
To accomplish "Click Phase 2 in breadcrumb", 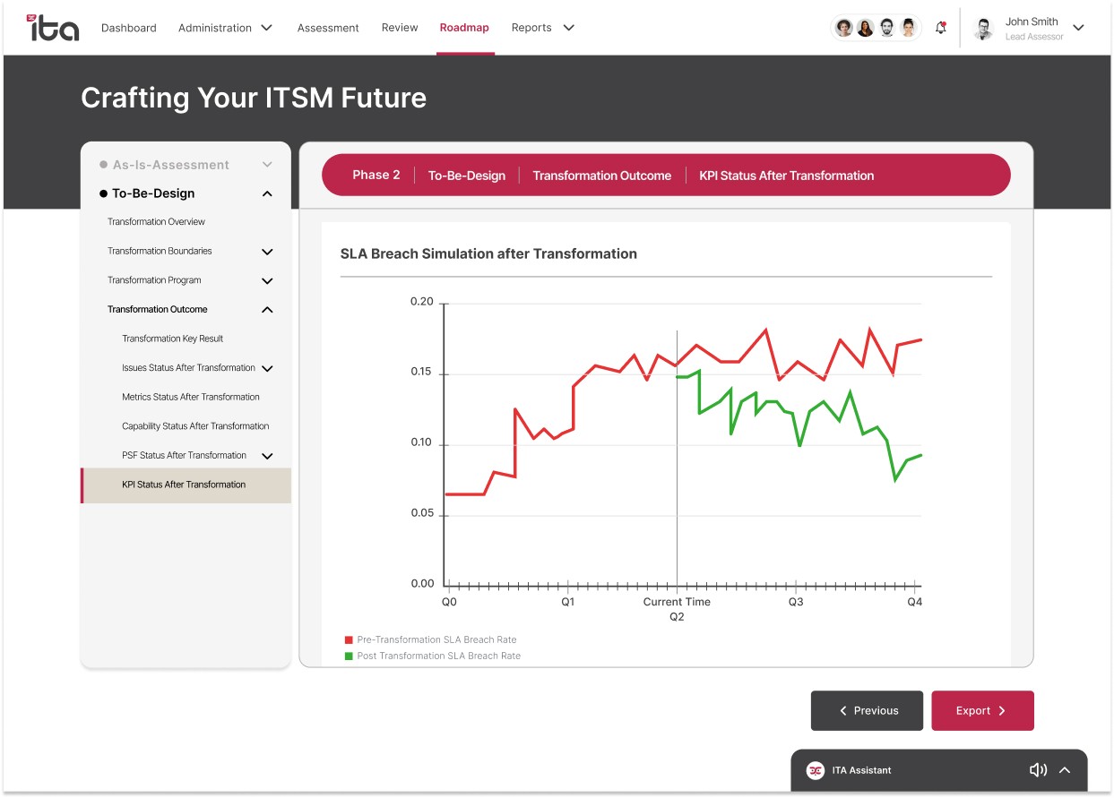I will 376,175.
